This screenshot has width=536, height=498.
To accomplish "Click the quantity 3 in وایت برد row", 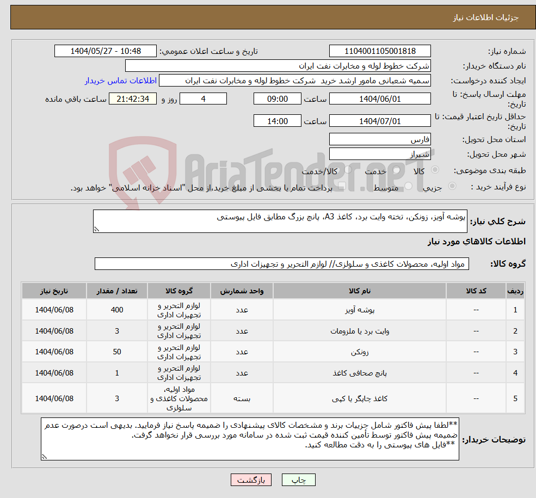I will tap(117, 331).
